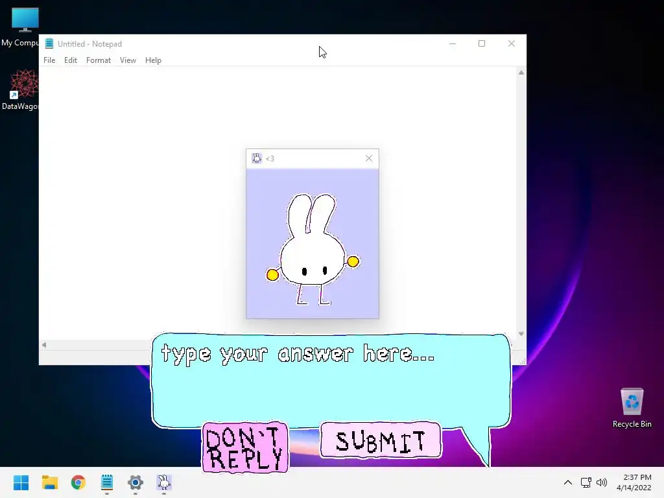Click the bunny icon in the <3 title bar

(257, 158)
